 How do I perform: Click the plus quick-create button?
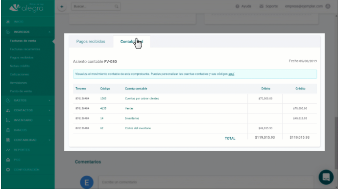(62, 7)
